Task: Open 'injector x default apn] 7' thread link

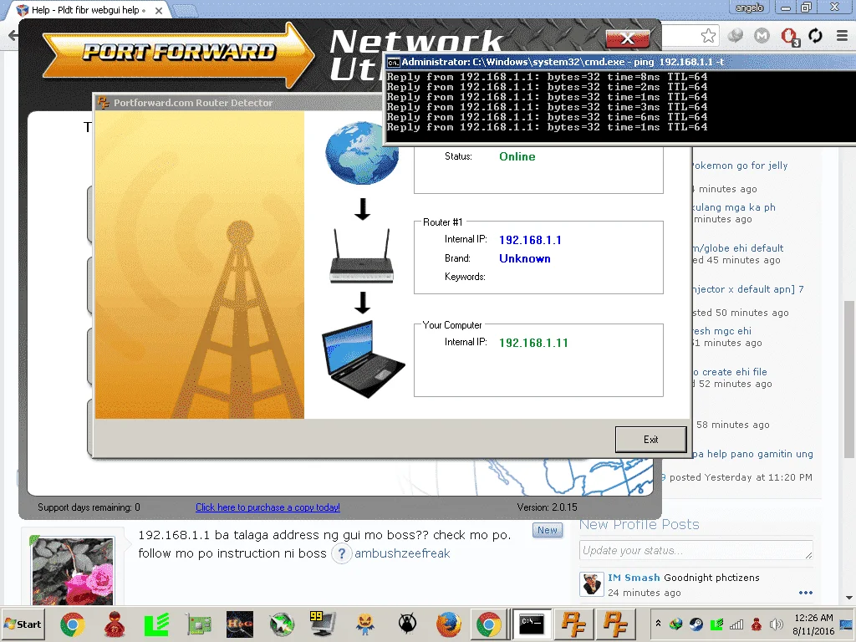Action: (x=748, y=289)
